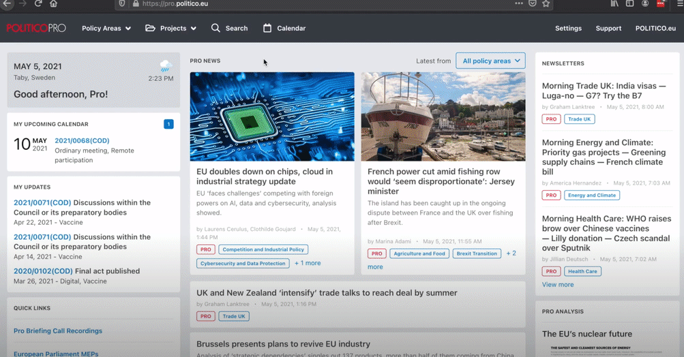Screen dimensions: 684x357
Task: Click the POLITICO PRO logo
Action: [36, 28]
